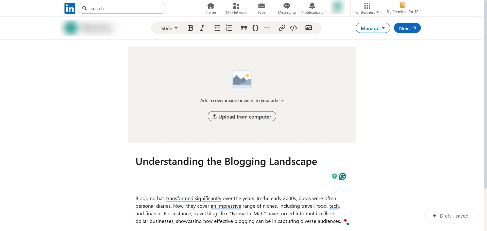Insert a horizontal divider line

click(x=267, y=28)
